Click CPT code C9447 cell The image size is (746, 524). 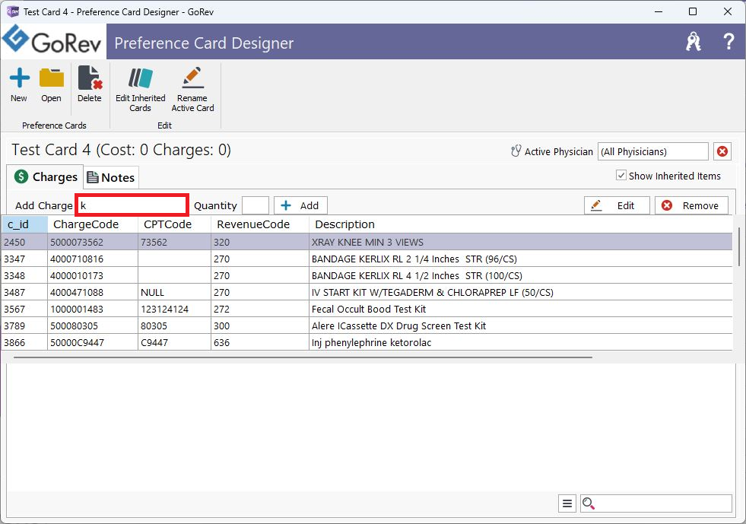[174, 342]
